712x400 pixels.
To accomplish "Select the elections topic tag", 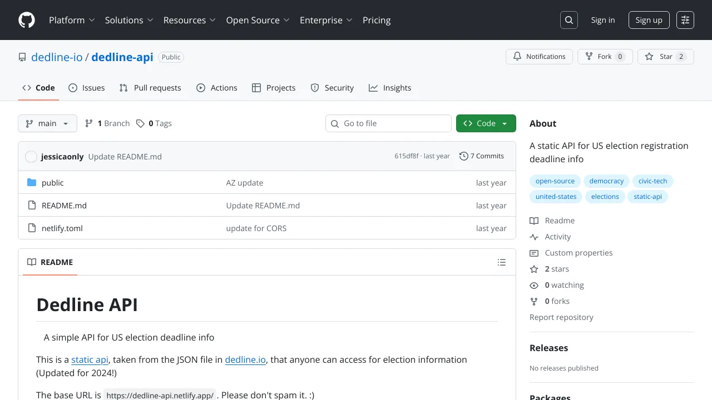I will click(x=605, y=197).
